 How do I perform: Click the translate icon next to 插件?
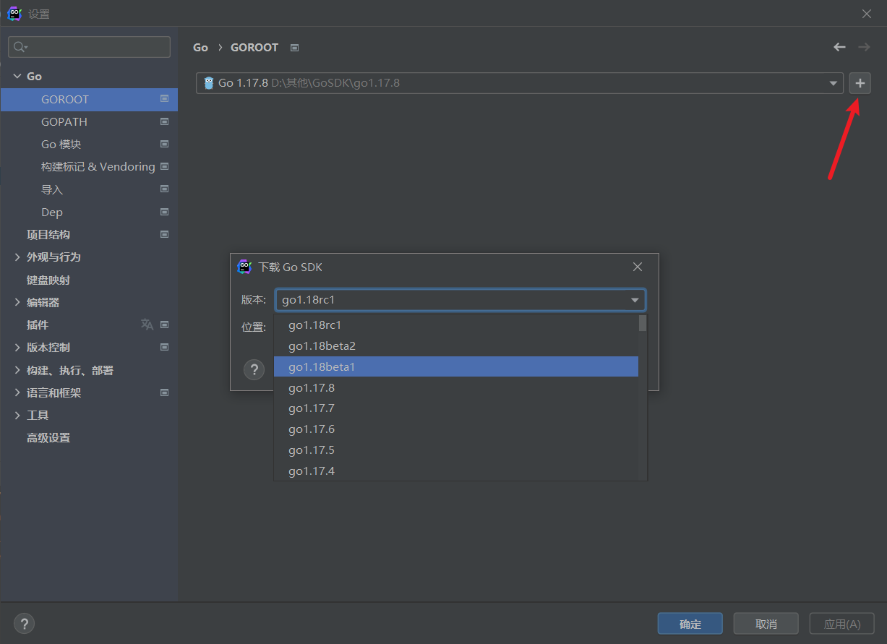coord(147,325)
